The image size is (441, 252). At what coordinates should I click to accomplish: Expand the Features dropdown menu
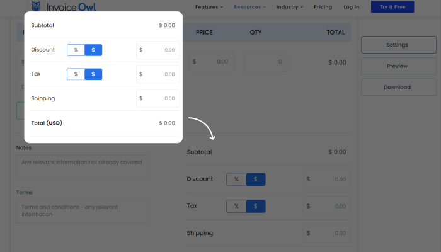(x=210, y=7)
